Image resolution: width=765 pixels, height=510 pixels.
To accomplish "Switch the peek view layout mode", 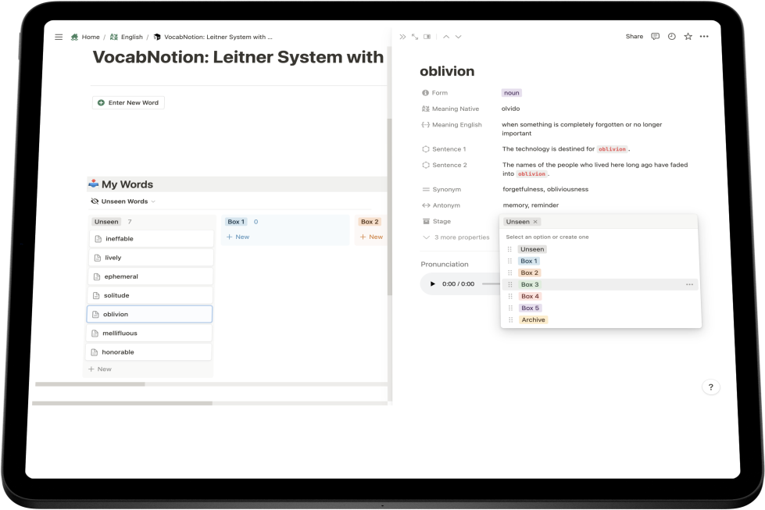I will [x=427, y=37].
